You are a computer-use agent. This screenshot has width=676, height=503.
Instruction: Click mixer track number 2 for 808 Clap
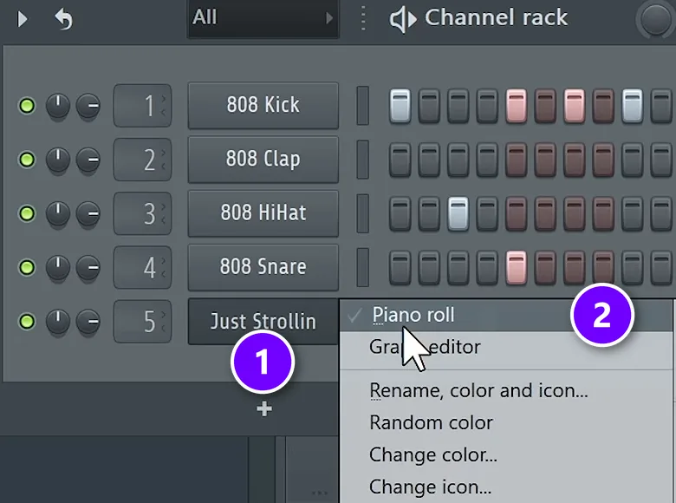coord(143,160)
